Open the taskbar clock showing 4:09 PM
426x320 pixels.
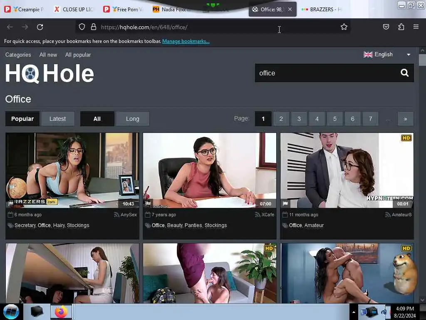coord(405,312)
